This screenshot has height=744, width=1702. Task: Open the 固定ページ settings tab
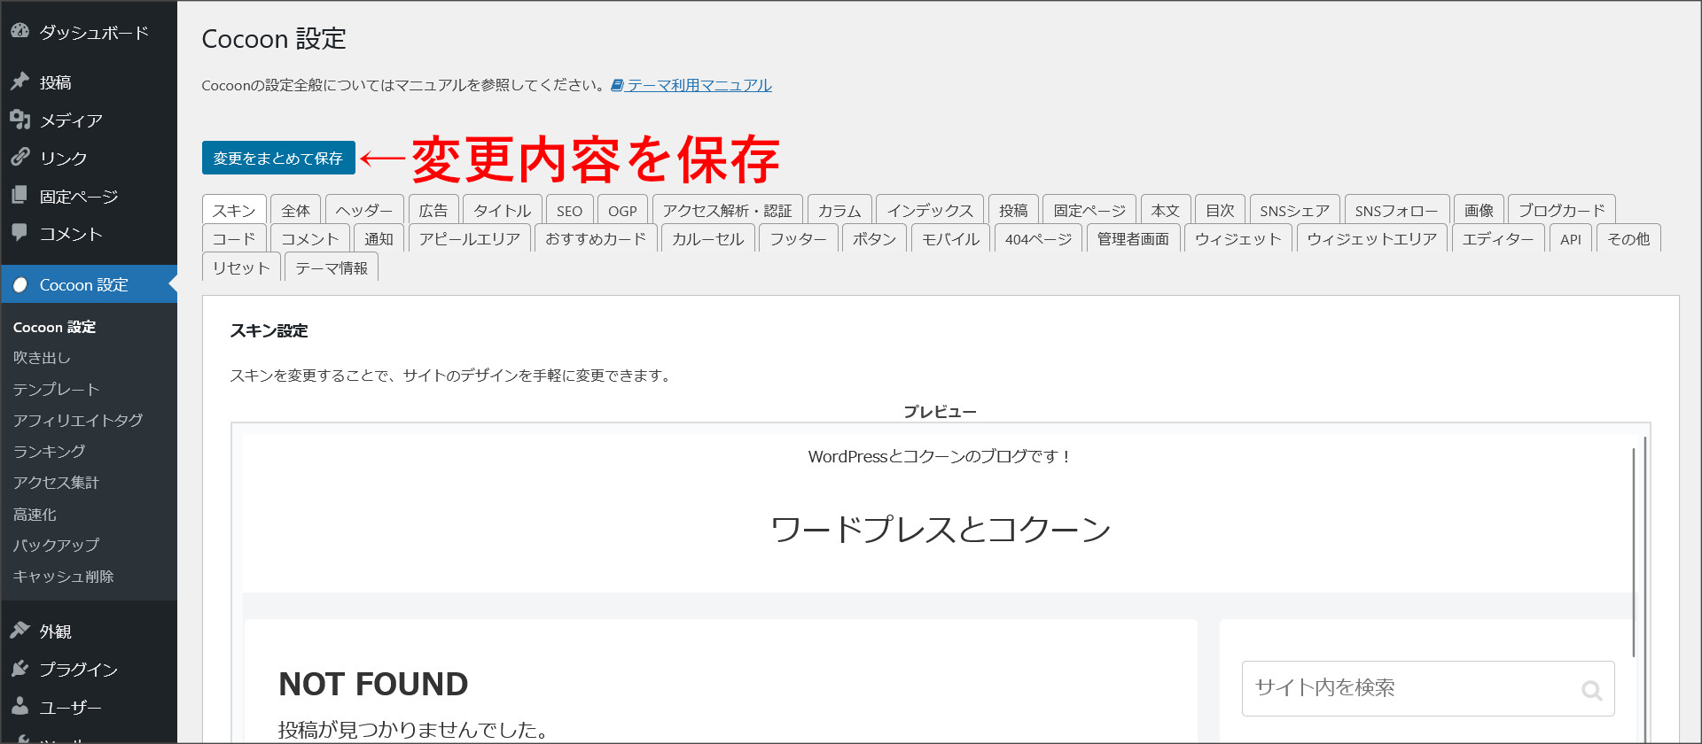1089,210
